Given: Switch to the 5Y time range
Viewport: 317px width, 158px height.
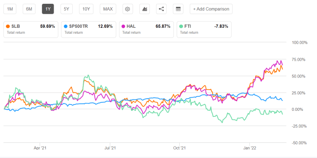Looking at the screenshot, I should pyautogui.click(x=66, y=9).
